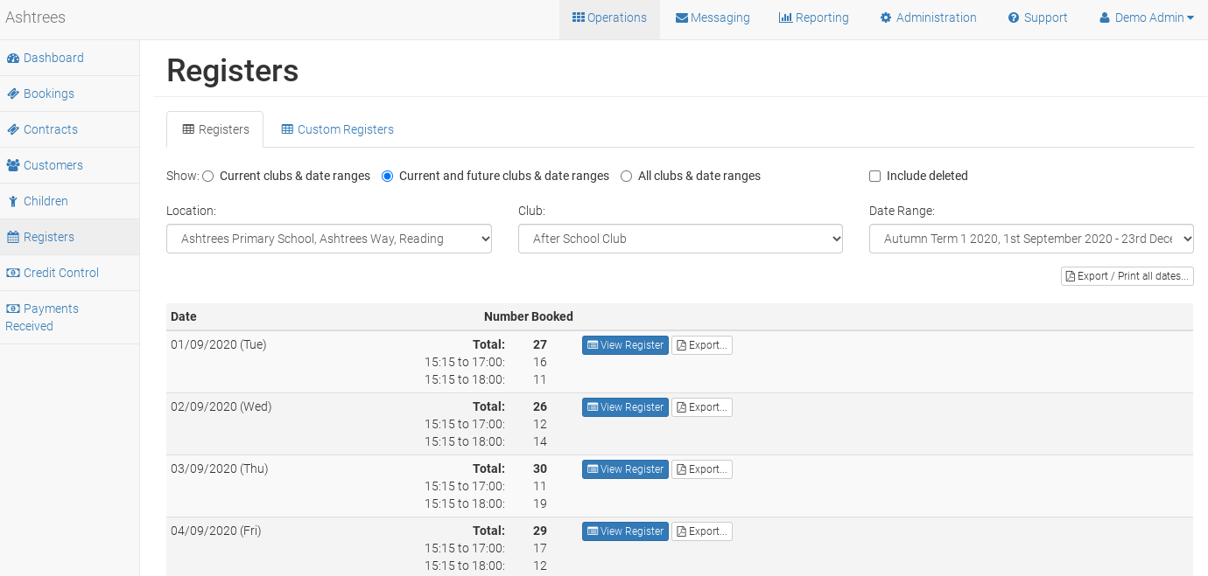
Task: Enable the Include deleted checkbox
Action: pyautogui.click(x=874, y=177)
